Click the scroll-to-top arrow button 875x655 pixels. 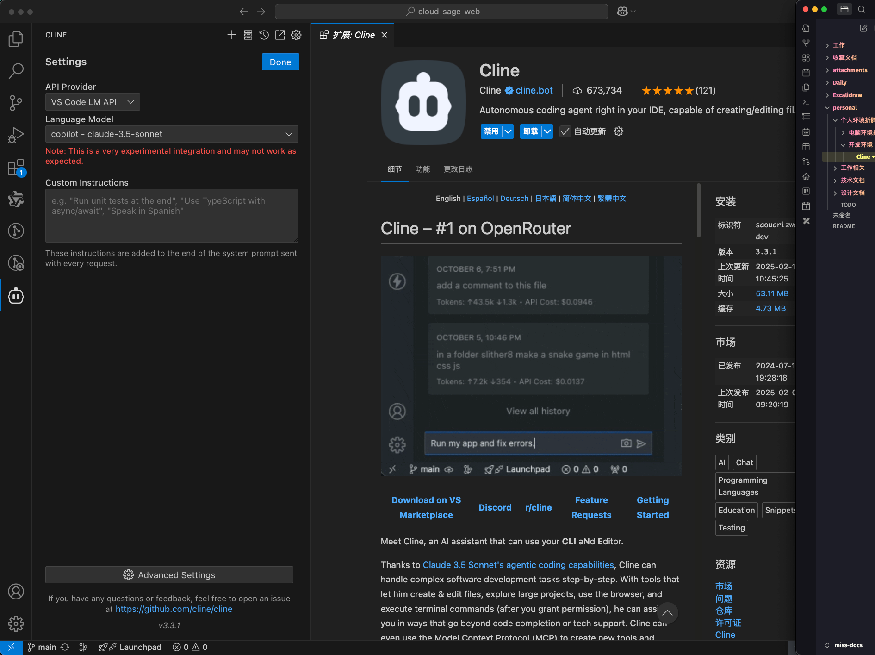tap(667, 612)
